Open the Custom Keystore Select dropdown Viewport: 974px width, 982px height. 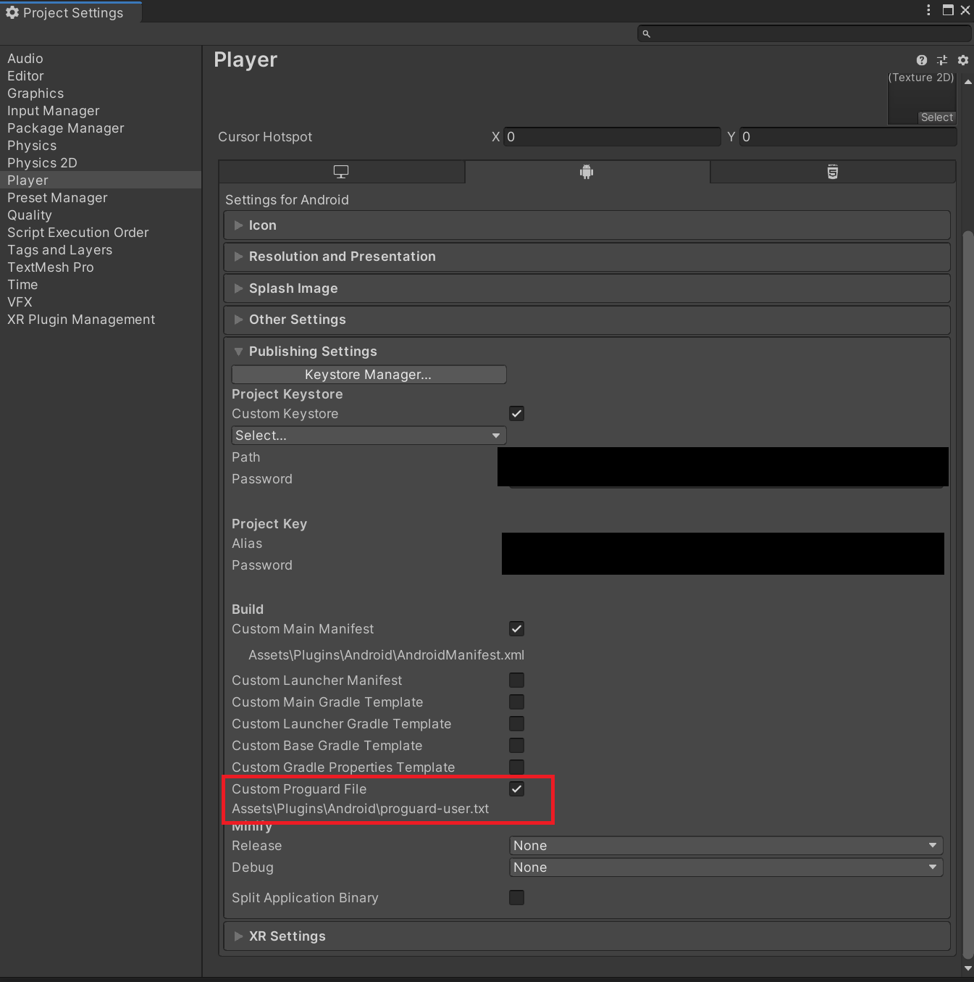(x=368, y=435)
